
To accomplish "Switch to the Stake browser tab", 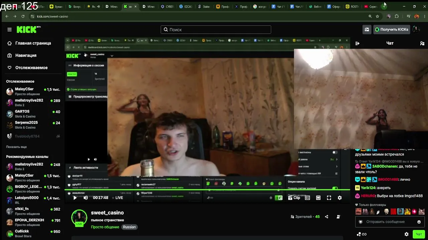I will [204, 6].
